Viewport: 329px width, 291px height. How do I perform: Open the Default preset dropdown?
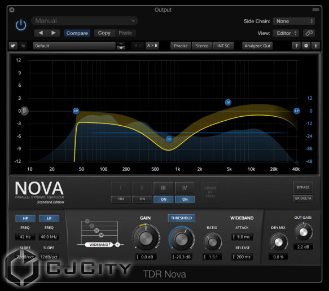pos(74,46)
